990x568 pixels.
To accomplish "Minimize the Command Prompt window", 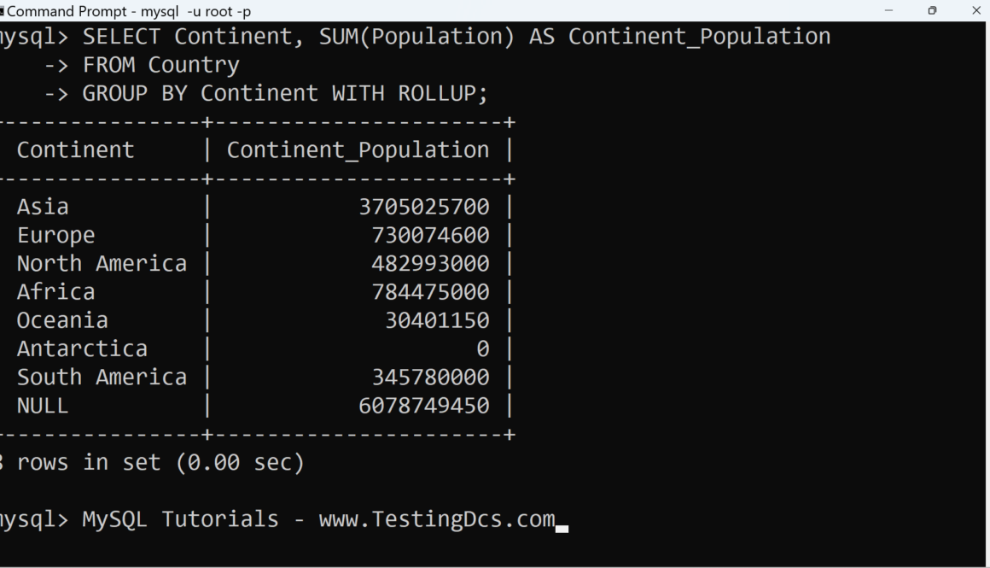I will [x=889, y=11].
